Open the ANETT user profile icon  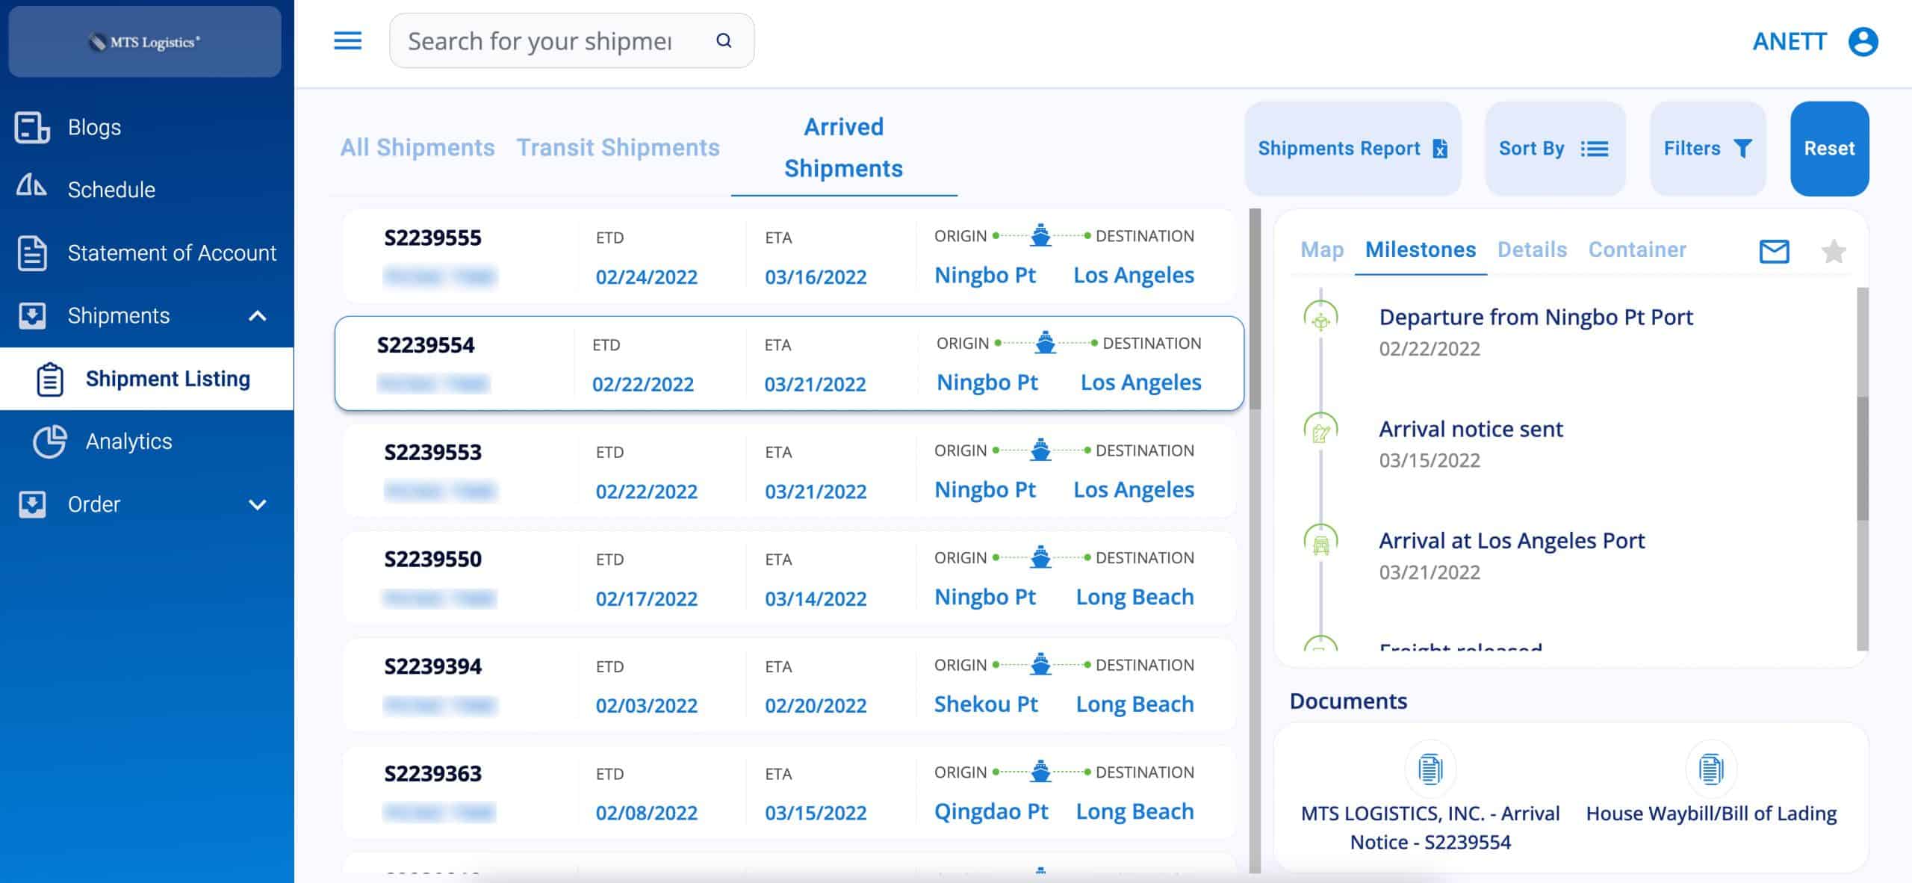point(1863,41)
